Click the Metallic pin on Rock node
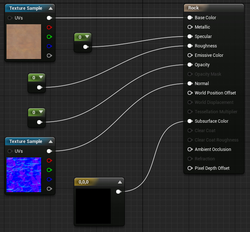 click(x=190, y=27)
